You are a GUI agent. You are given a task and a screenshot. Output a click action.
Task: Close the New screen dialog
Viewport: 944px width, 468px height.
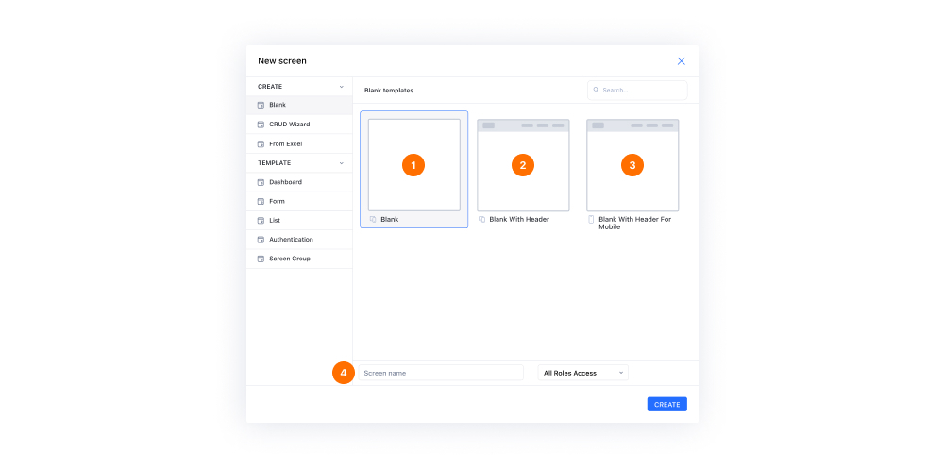pos(681,61)
